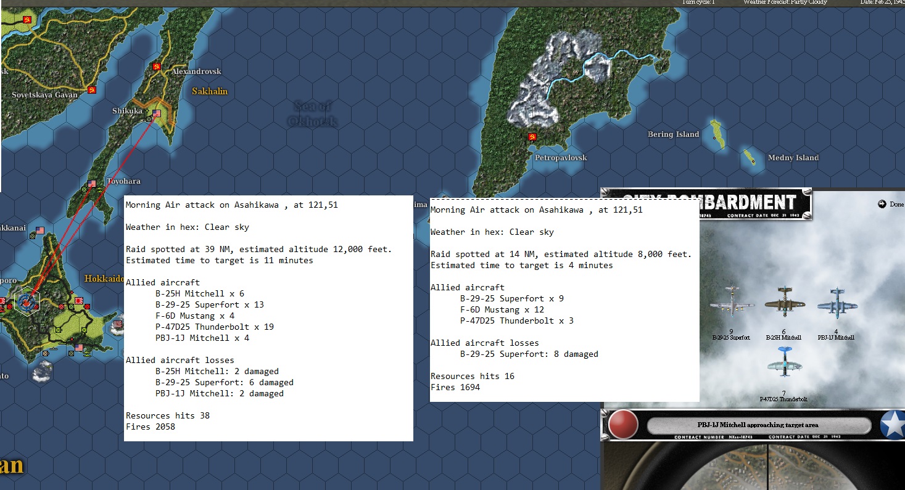Select the ship icon right of Toyohara flag
Viewport: 905px width, 490px height.
[101, 189]
